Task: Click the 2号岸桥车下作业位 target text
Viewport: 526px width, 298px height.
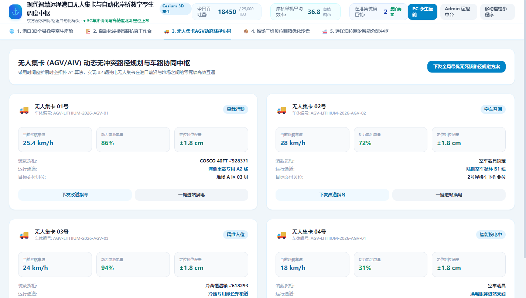Action: (486, 177)
